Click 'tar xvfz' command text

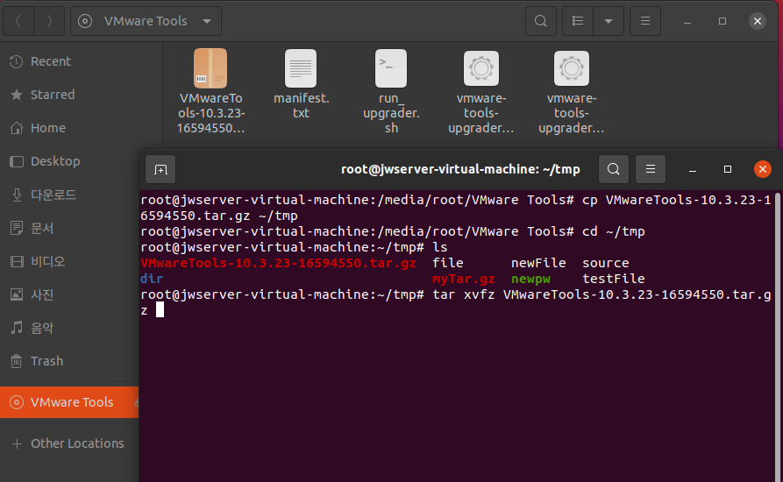(464, 294)
